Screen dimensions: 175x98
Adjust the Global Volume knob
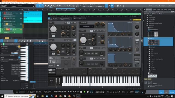pos(137,27)
